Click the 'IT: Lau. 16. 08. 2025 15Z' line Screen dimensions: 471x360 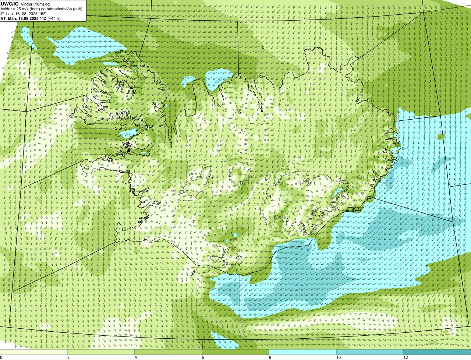[23, 14]
